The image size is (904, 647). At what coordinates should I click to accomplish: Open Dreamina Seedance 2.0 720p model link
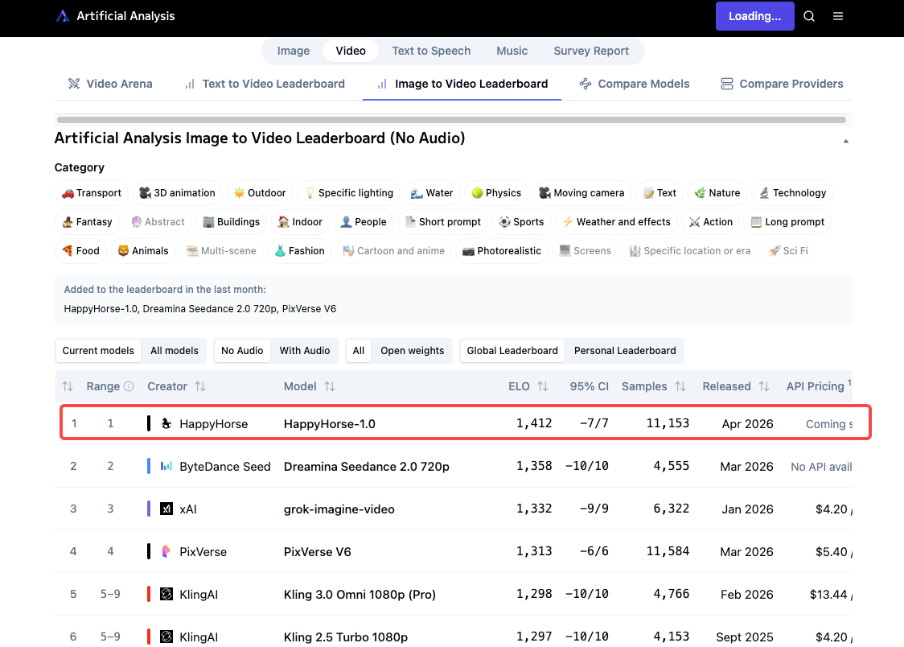click(x=366, y=467)
